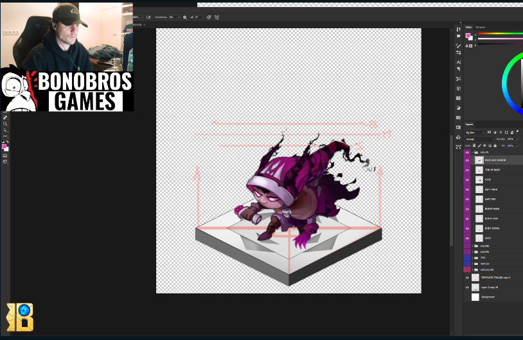
Task: Click background color swatch in Color panel
Action: 472,38
